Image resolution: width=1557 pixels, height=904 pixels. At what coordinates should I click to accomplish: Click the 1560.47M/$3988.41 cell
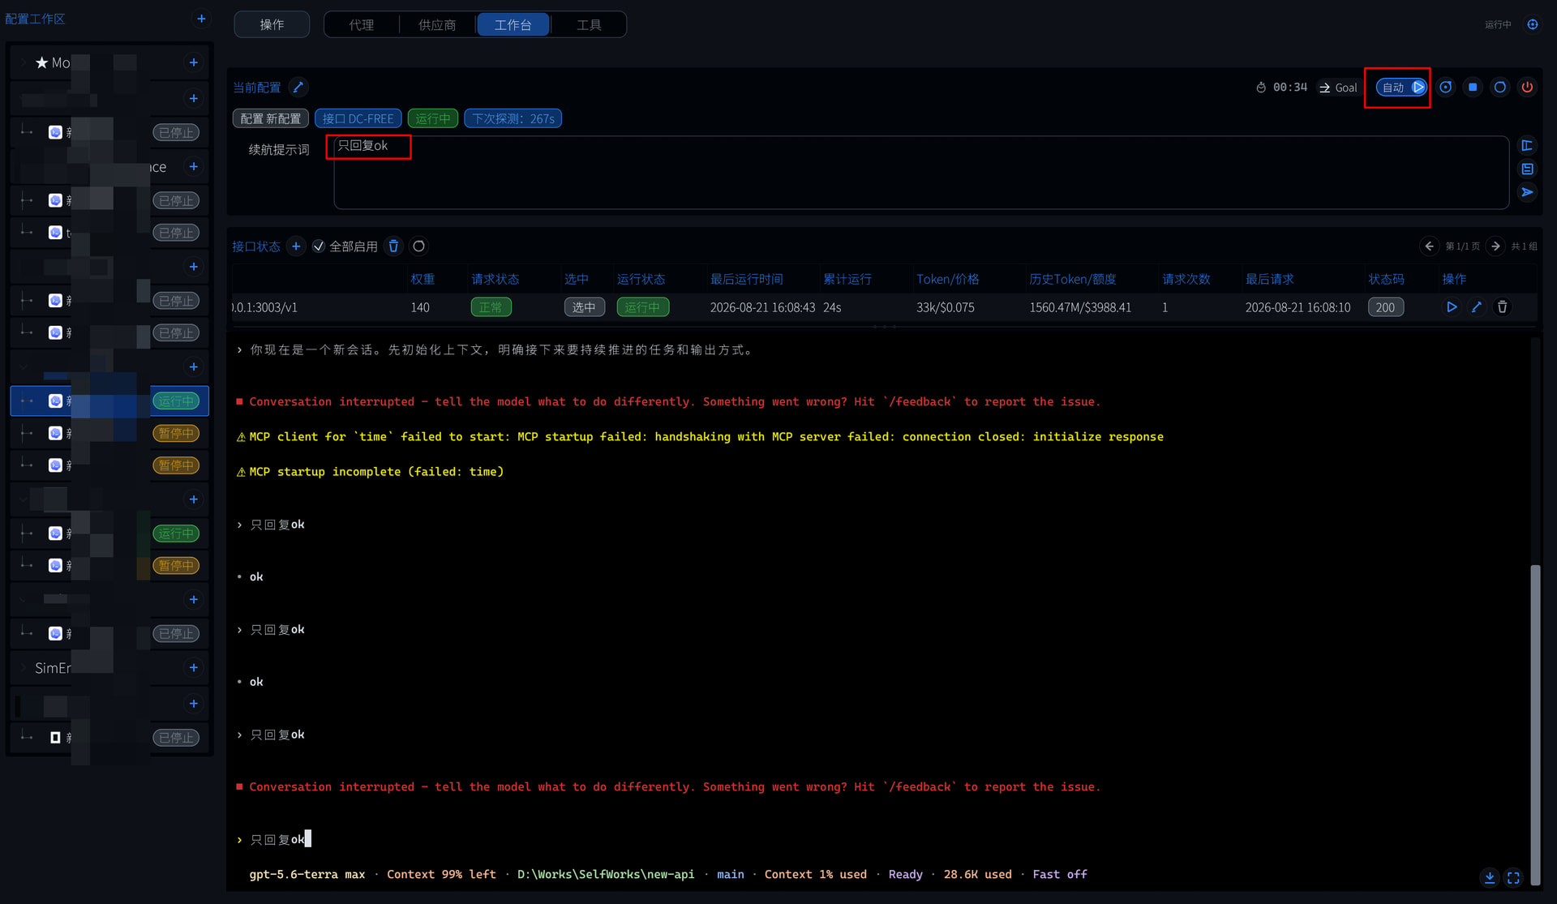1080,307
